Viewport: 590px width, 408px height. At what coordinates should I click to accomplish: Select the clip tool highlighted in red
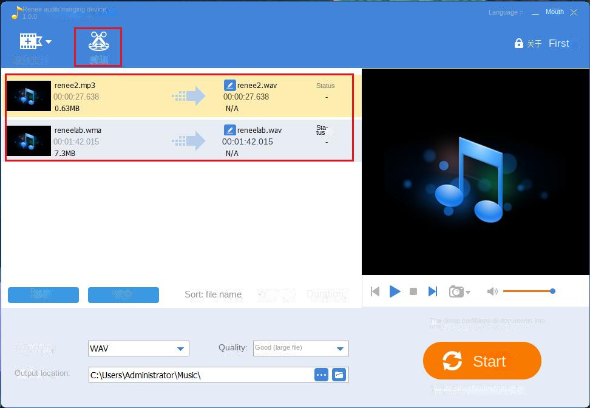98,42
